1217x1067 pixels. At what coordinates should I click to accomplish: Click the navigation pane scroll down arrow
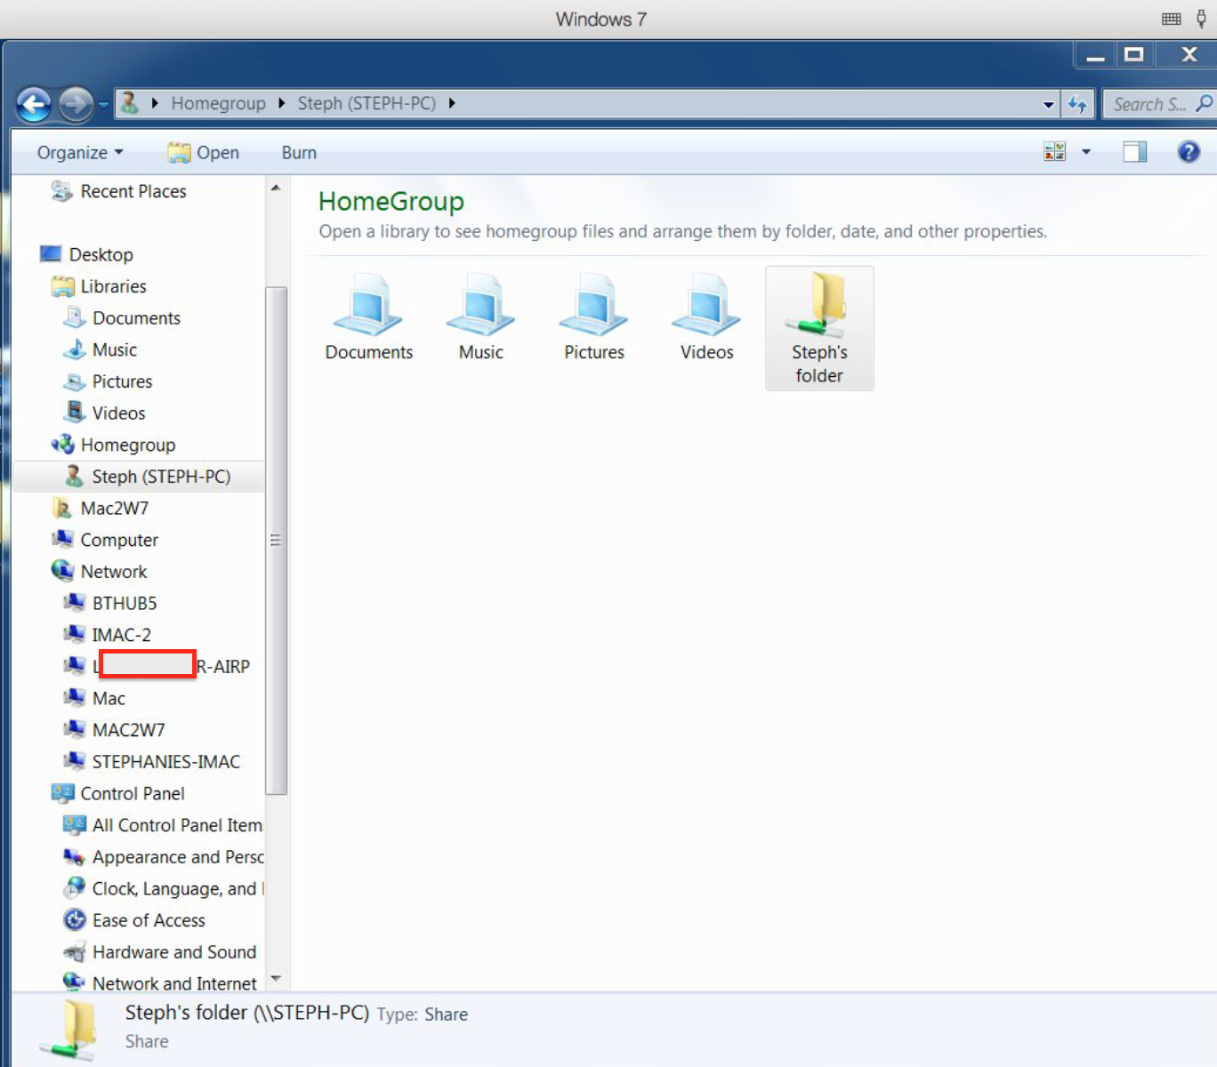(x=276, y=979)
